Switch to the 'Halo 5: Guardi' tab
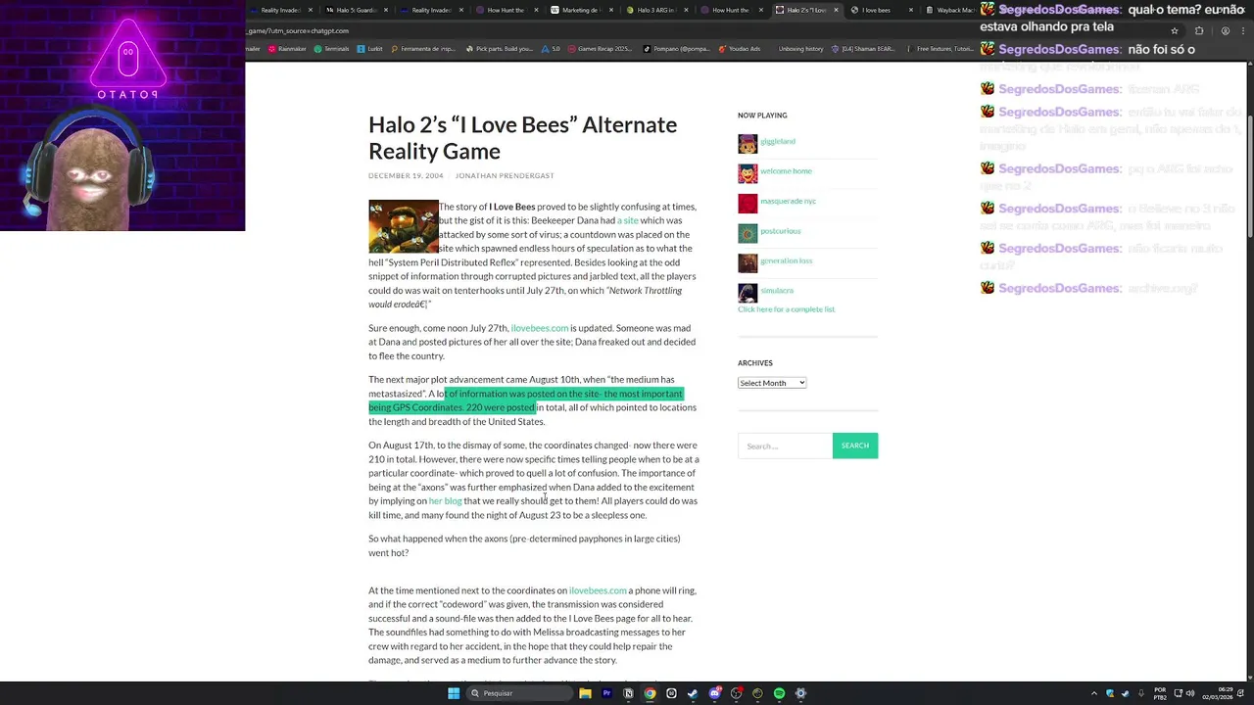The width and height of the screenshot is (1254, 705). pos(355,10)
